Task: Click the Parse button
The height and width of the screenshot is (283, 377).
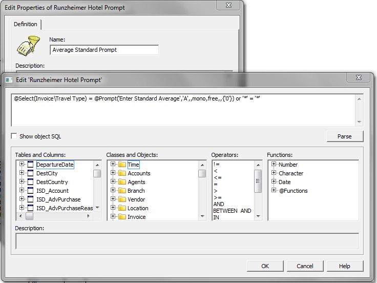Action: [345, 136]
